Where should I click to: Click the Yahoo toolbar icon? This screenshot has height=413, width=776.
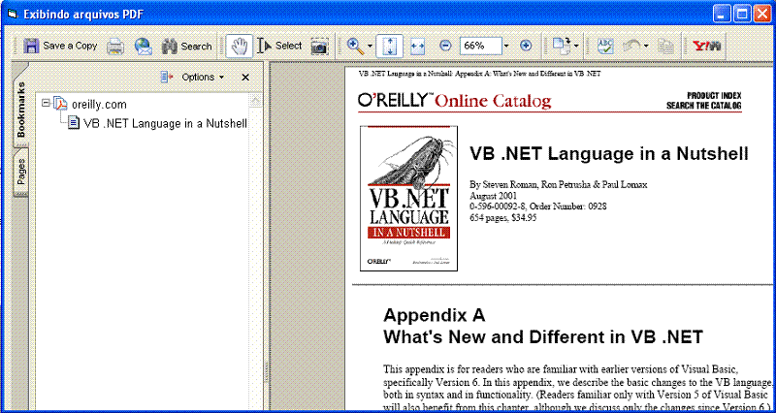pos(707,46)
